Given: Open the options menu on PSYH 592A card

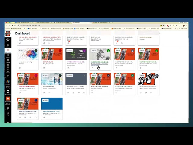Looking at the screenshot, I should (x=84, y=76).
